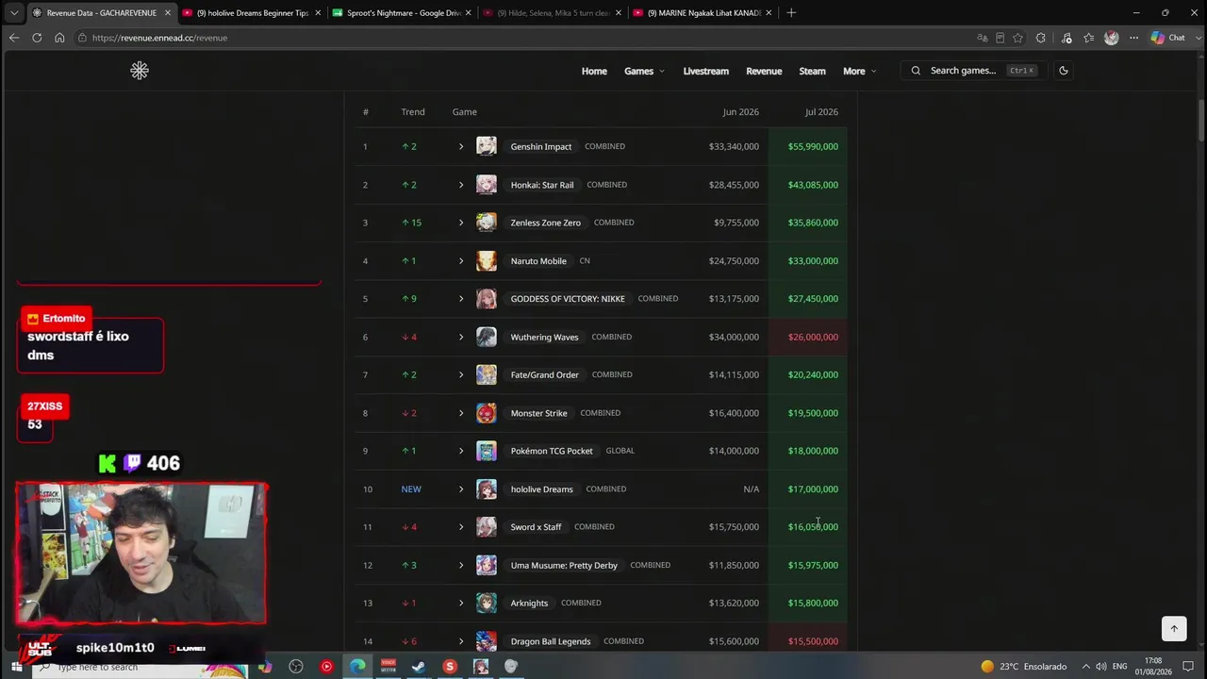
Task: Click the Uma Musume: Pretty Derby icon
Action: pyautogui.click(x=487, y=565)
